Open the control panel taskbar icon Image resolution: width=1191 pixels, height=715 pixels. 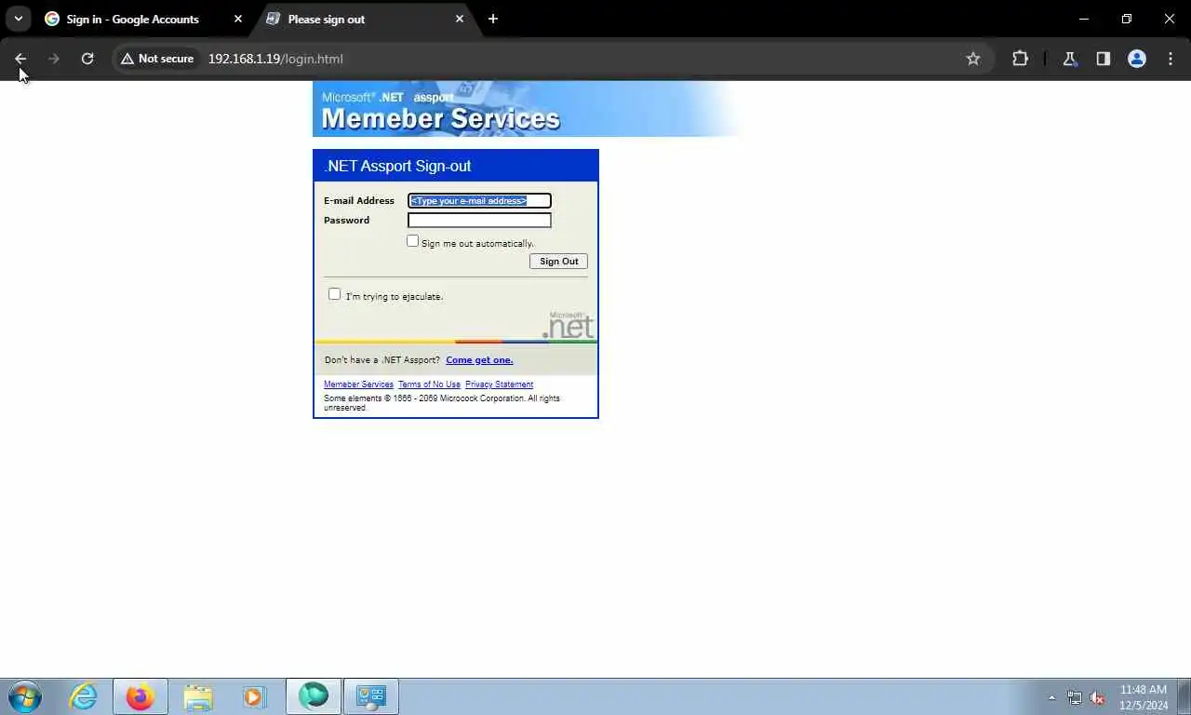pyautogui.click(x=371, y=696)
